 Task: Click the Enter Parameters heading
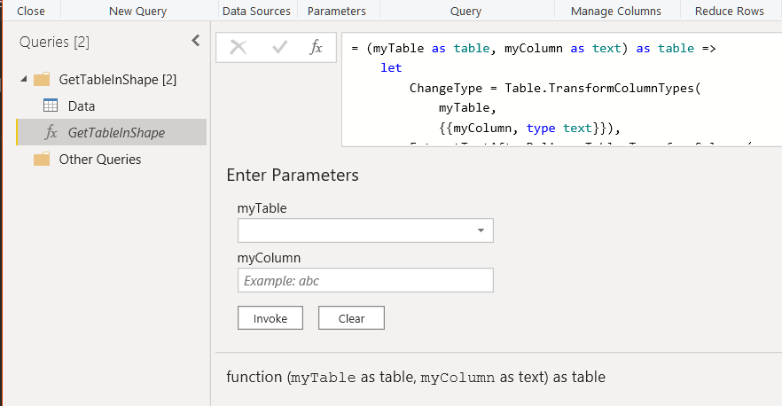tap(293, 175)
